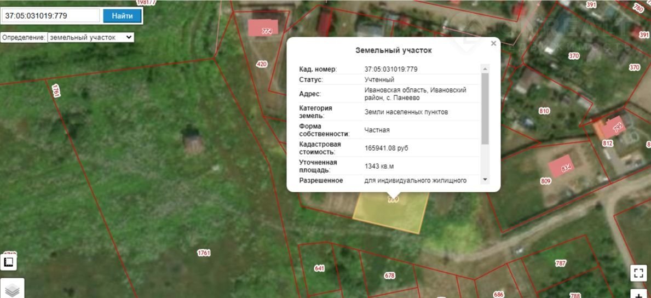Image resolution: width=651 pixels, height=298 pixels.
Task: Click the Кадастровая стоимость value in popup
Action: [386, 148]
